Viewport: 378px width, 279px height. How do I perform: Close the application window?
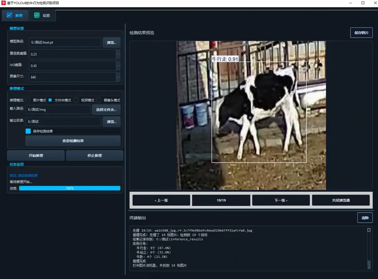[x=375, y=3]
